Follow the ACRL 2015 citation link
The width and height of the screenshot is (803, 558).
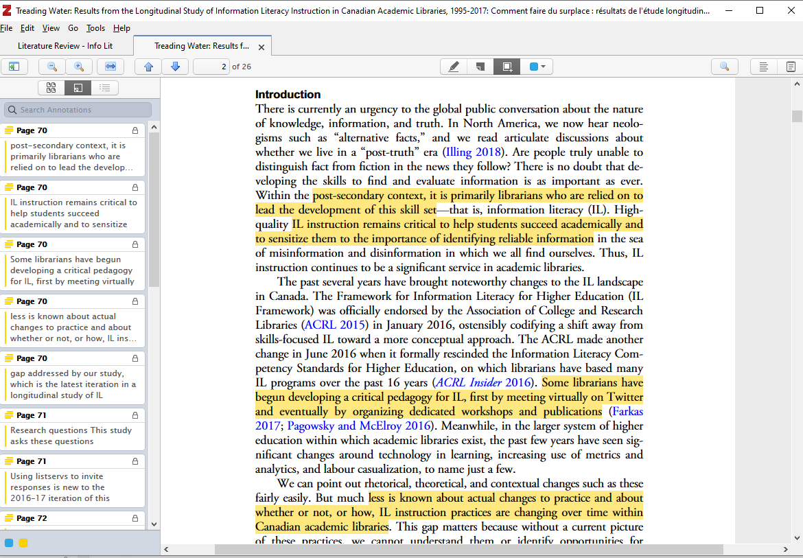(x=335, y=325)
